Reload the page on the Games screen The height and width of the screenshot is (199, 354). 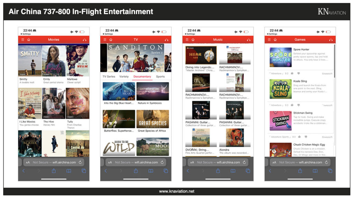pos(326,162)
